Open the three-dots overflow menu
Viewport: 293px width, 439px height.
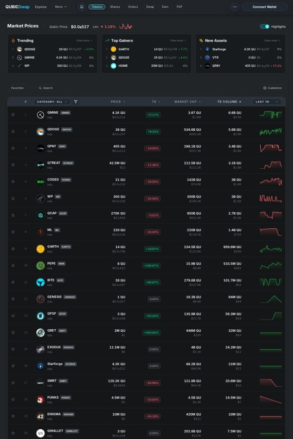tap(235, 7)
